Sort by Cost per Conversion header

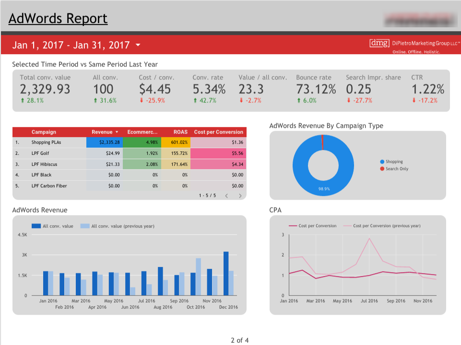tap(219, 132)
